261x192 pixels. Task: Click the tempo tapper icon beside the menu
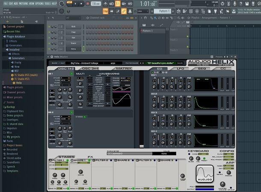(62, 3)
